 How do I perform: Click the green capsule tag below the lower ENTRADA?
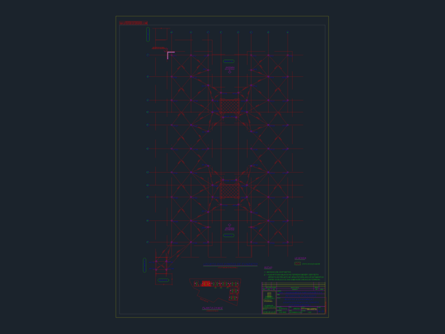point(229,235)
